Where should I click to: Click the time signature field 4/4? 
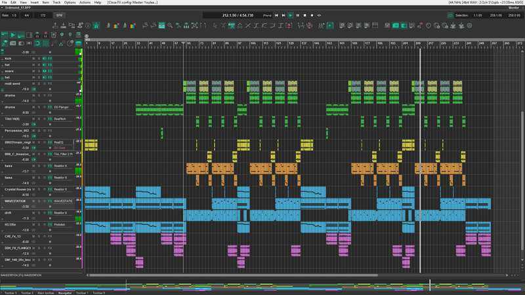pyautogui.click(x=27, y=15)
